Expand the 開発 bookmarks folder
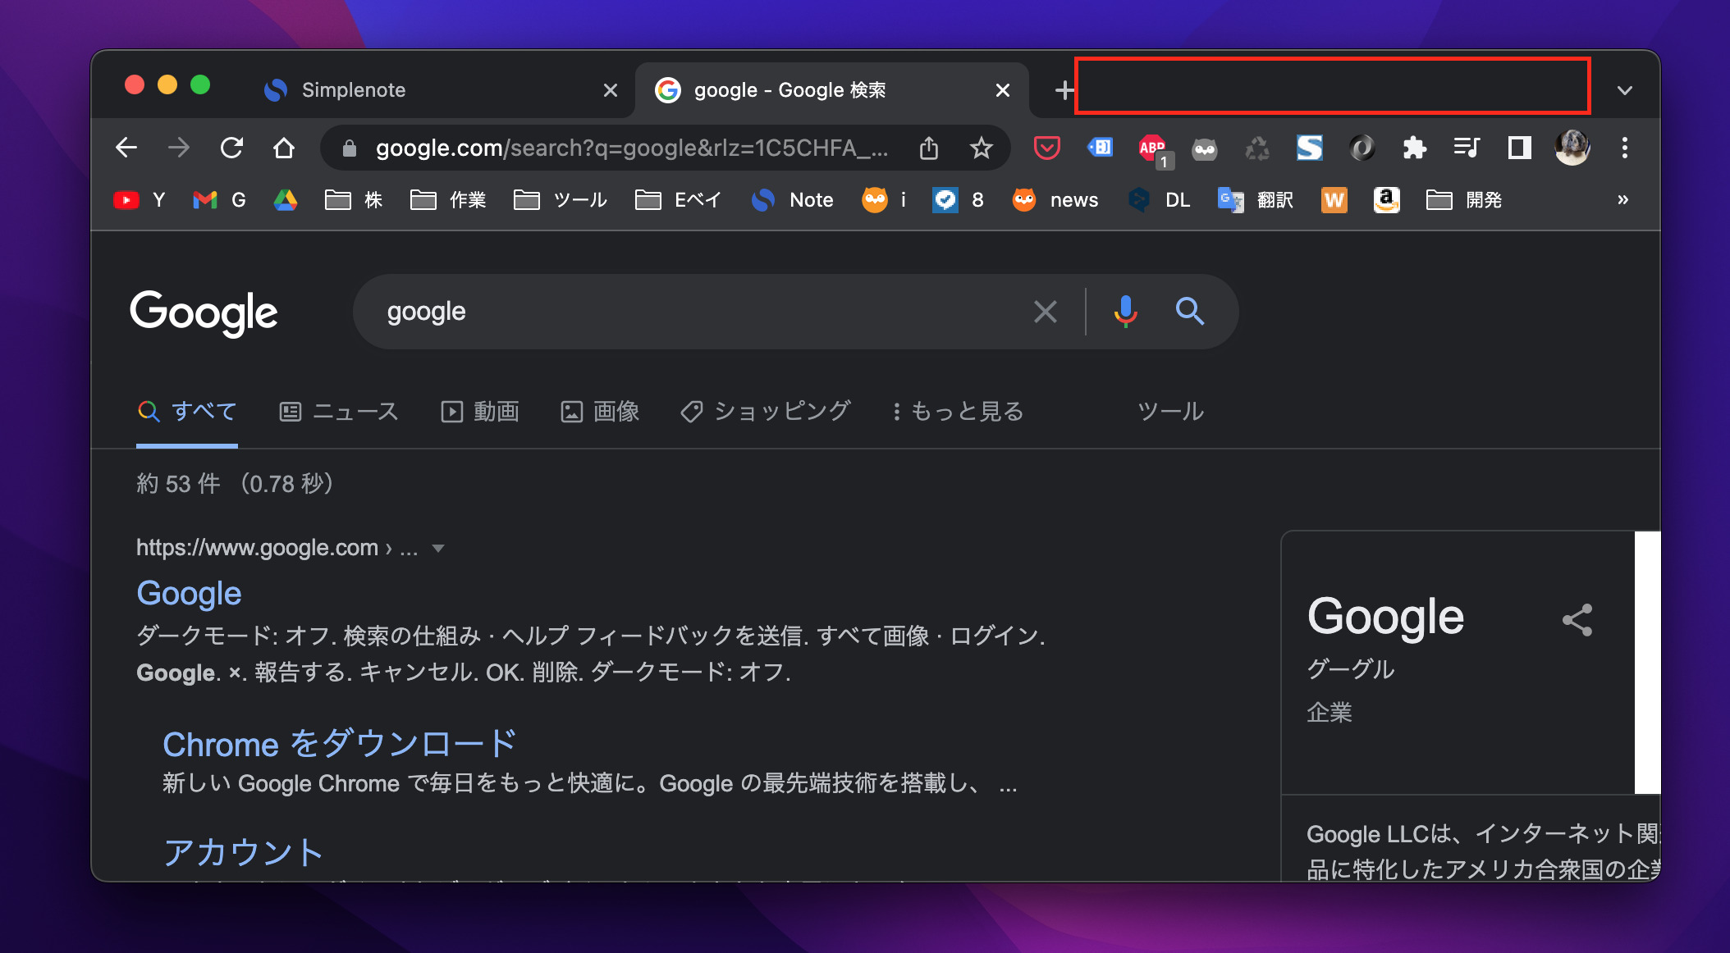The height and width of the screenshot is (953, 1730). click(x=1464, y=200)
